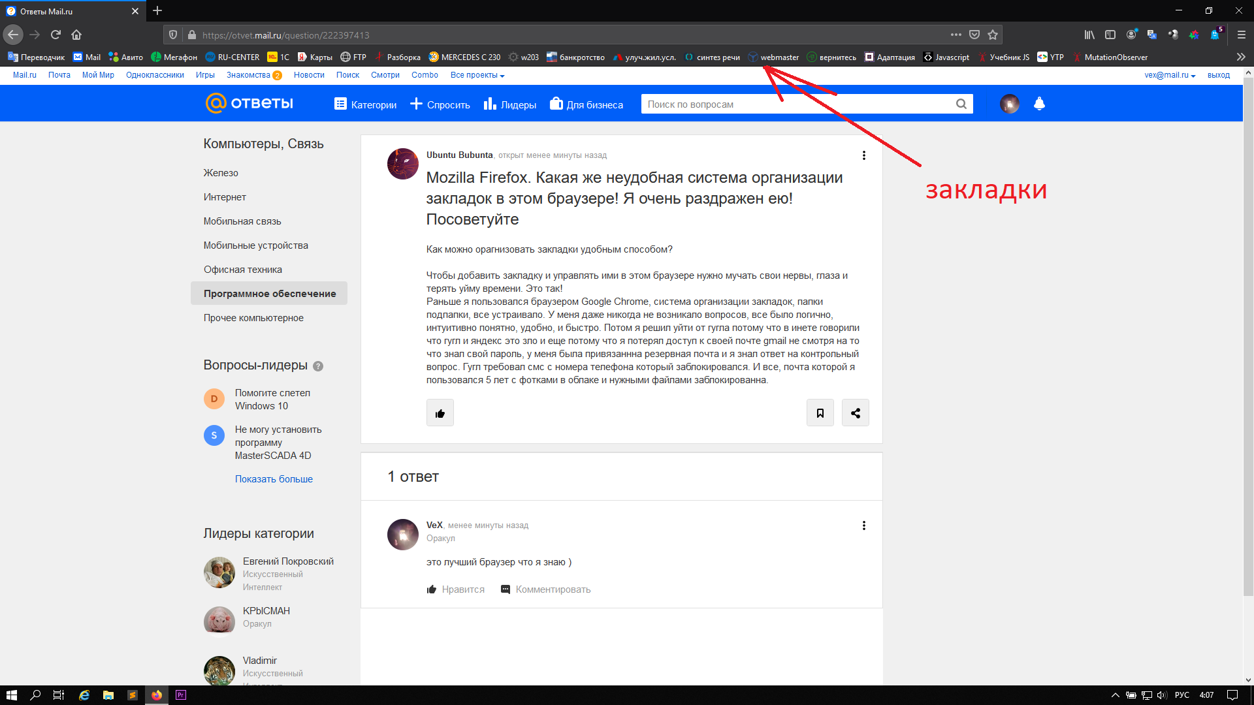Go to the Firefox home page icon
Screen dimensions: 1254x705
tap(76, 35)
